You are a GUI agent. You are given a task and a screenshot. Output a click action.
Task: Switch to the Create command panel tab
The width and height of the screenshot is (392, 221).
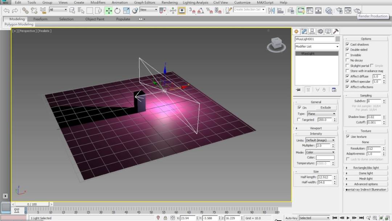pyautogui.click(x=296, y=32)
